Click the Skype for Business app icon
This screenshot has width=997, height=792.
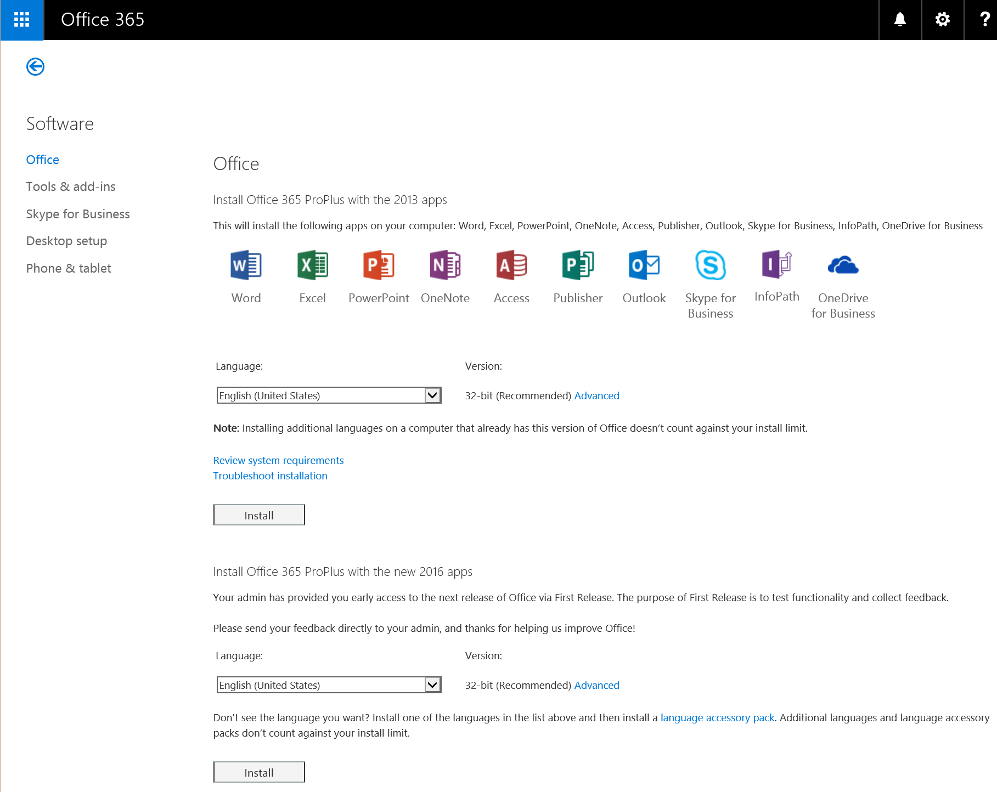(x=710, y=265)
